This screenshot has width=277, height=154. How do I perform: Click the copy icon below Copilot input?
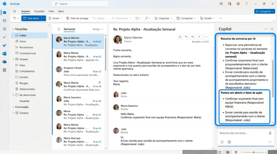point(229,142)
